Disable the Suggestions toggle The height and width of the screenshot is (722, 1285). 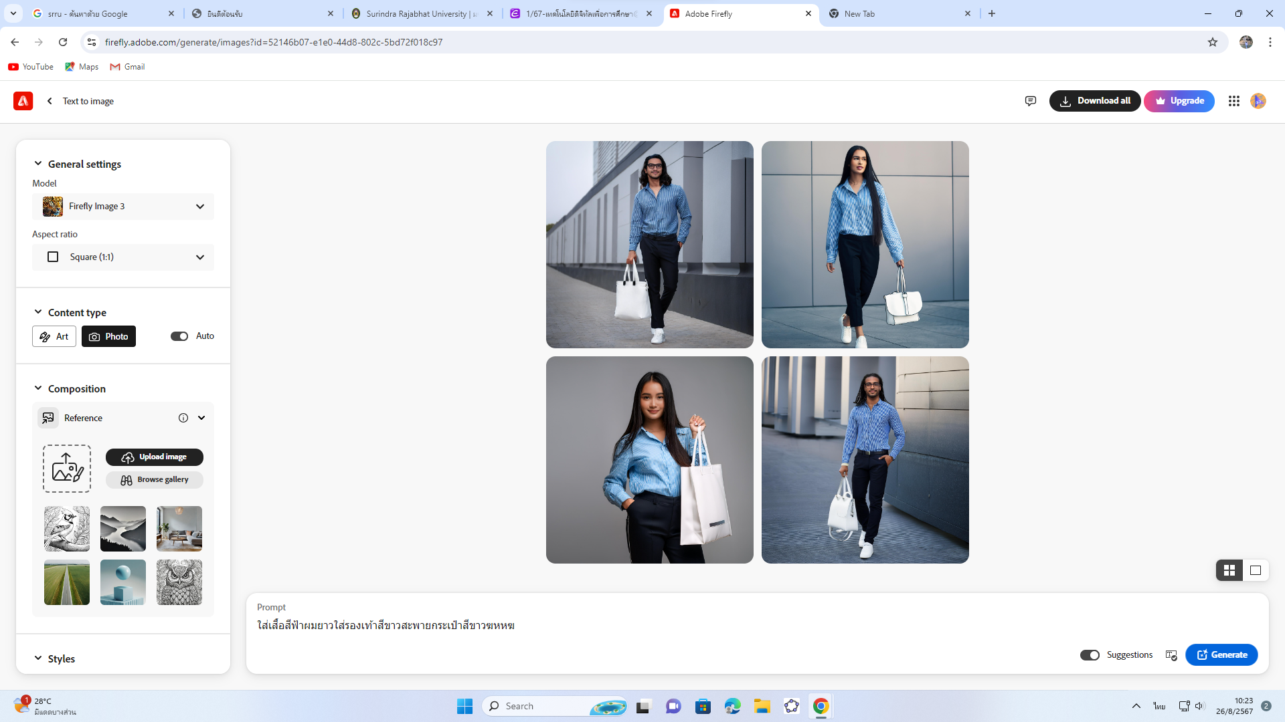[1090, 655]
